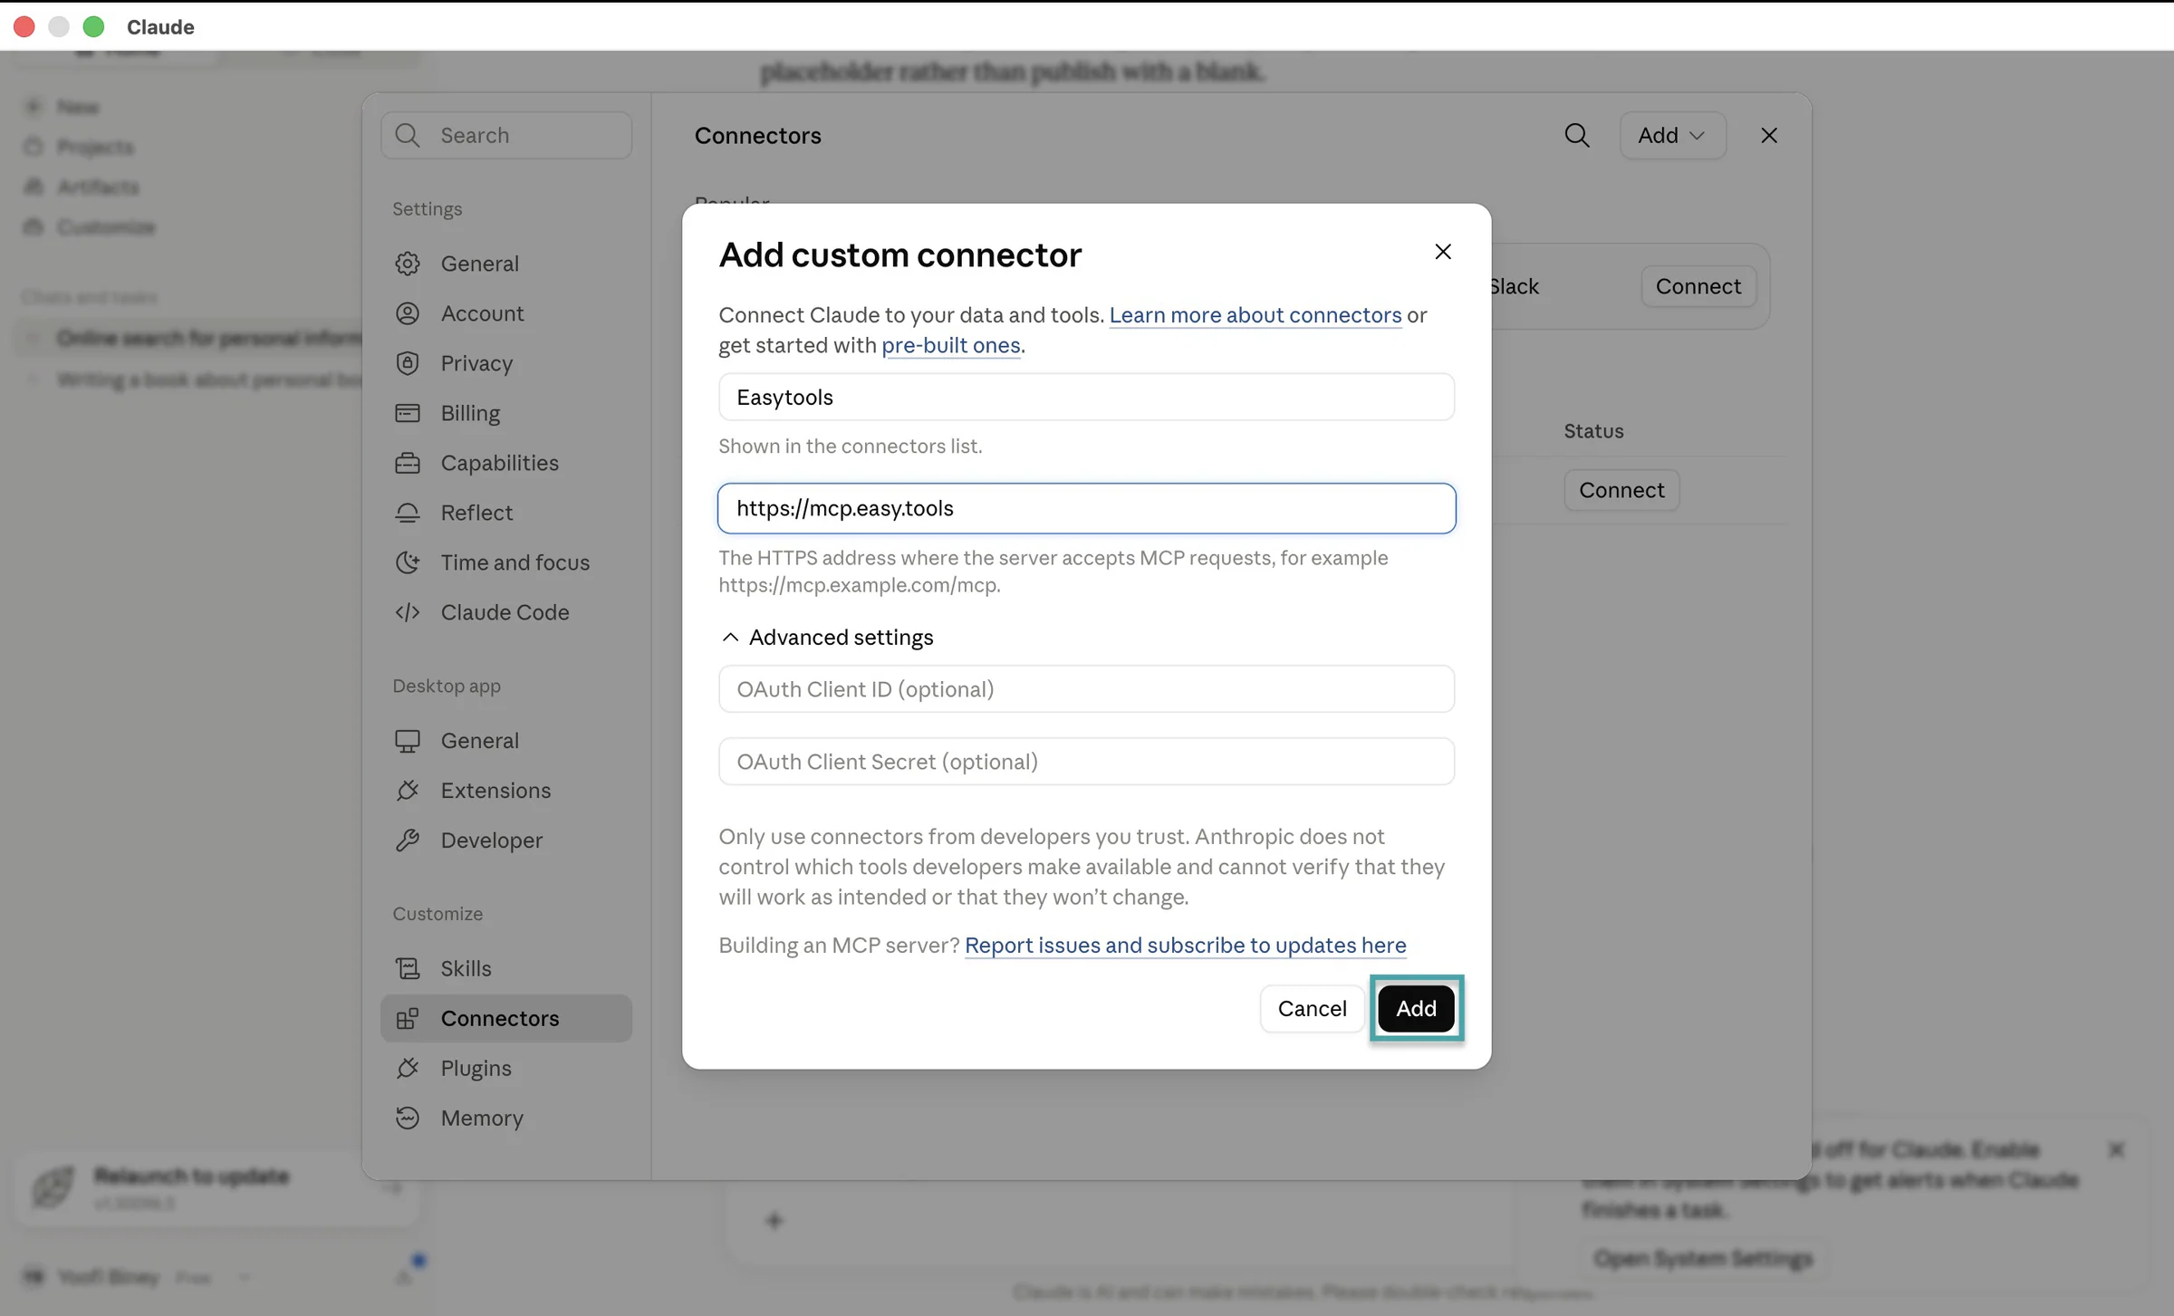
Task: Click the General gear icon under Settings
Action: point(408,264)
